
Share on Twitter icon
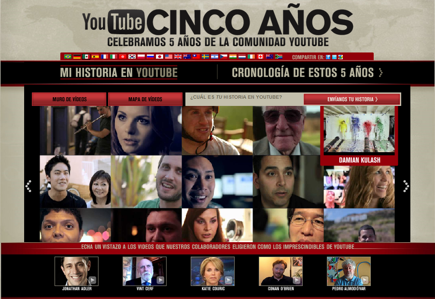point(334,57)
